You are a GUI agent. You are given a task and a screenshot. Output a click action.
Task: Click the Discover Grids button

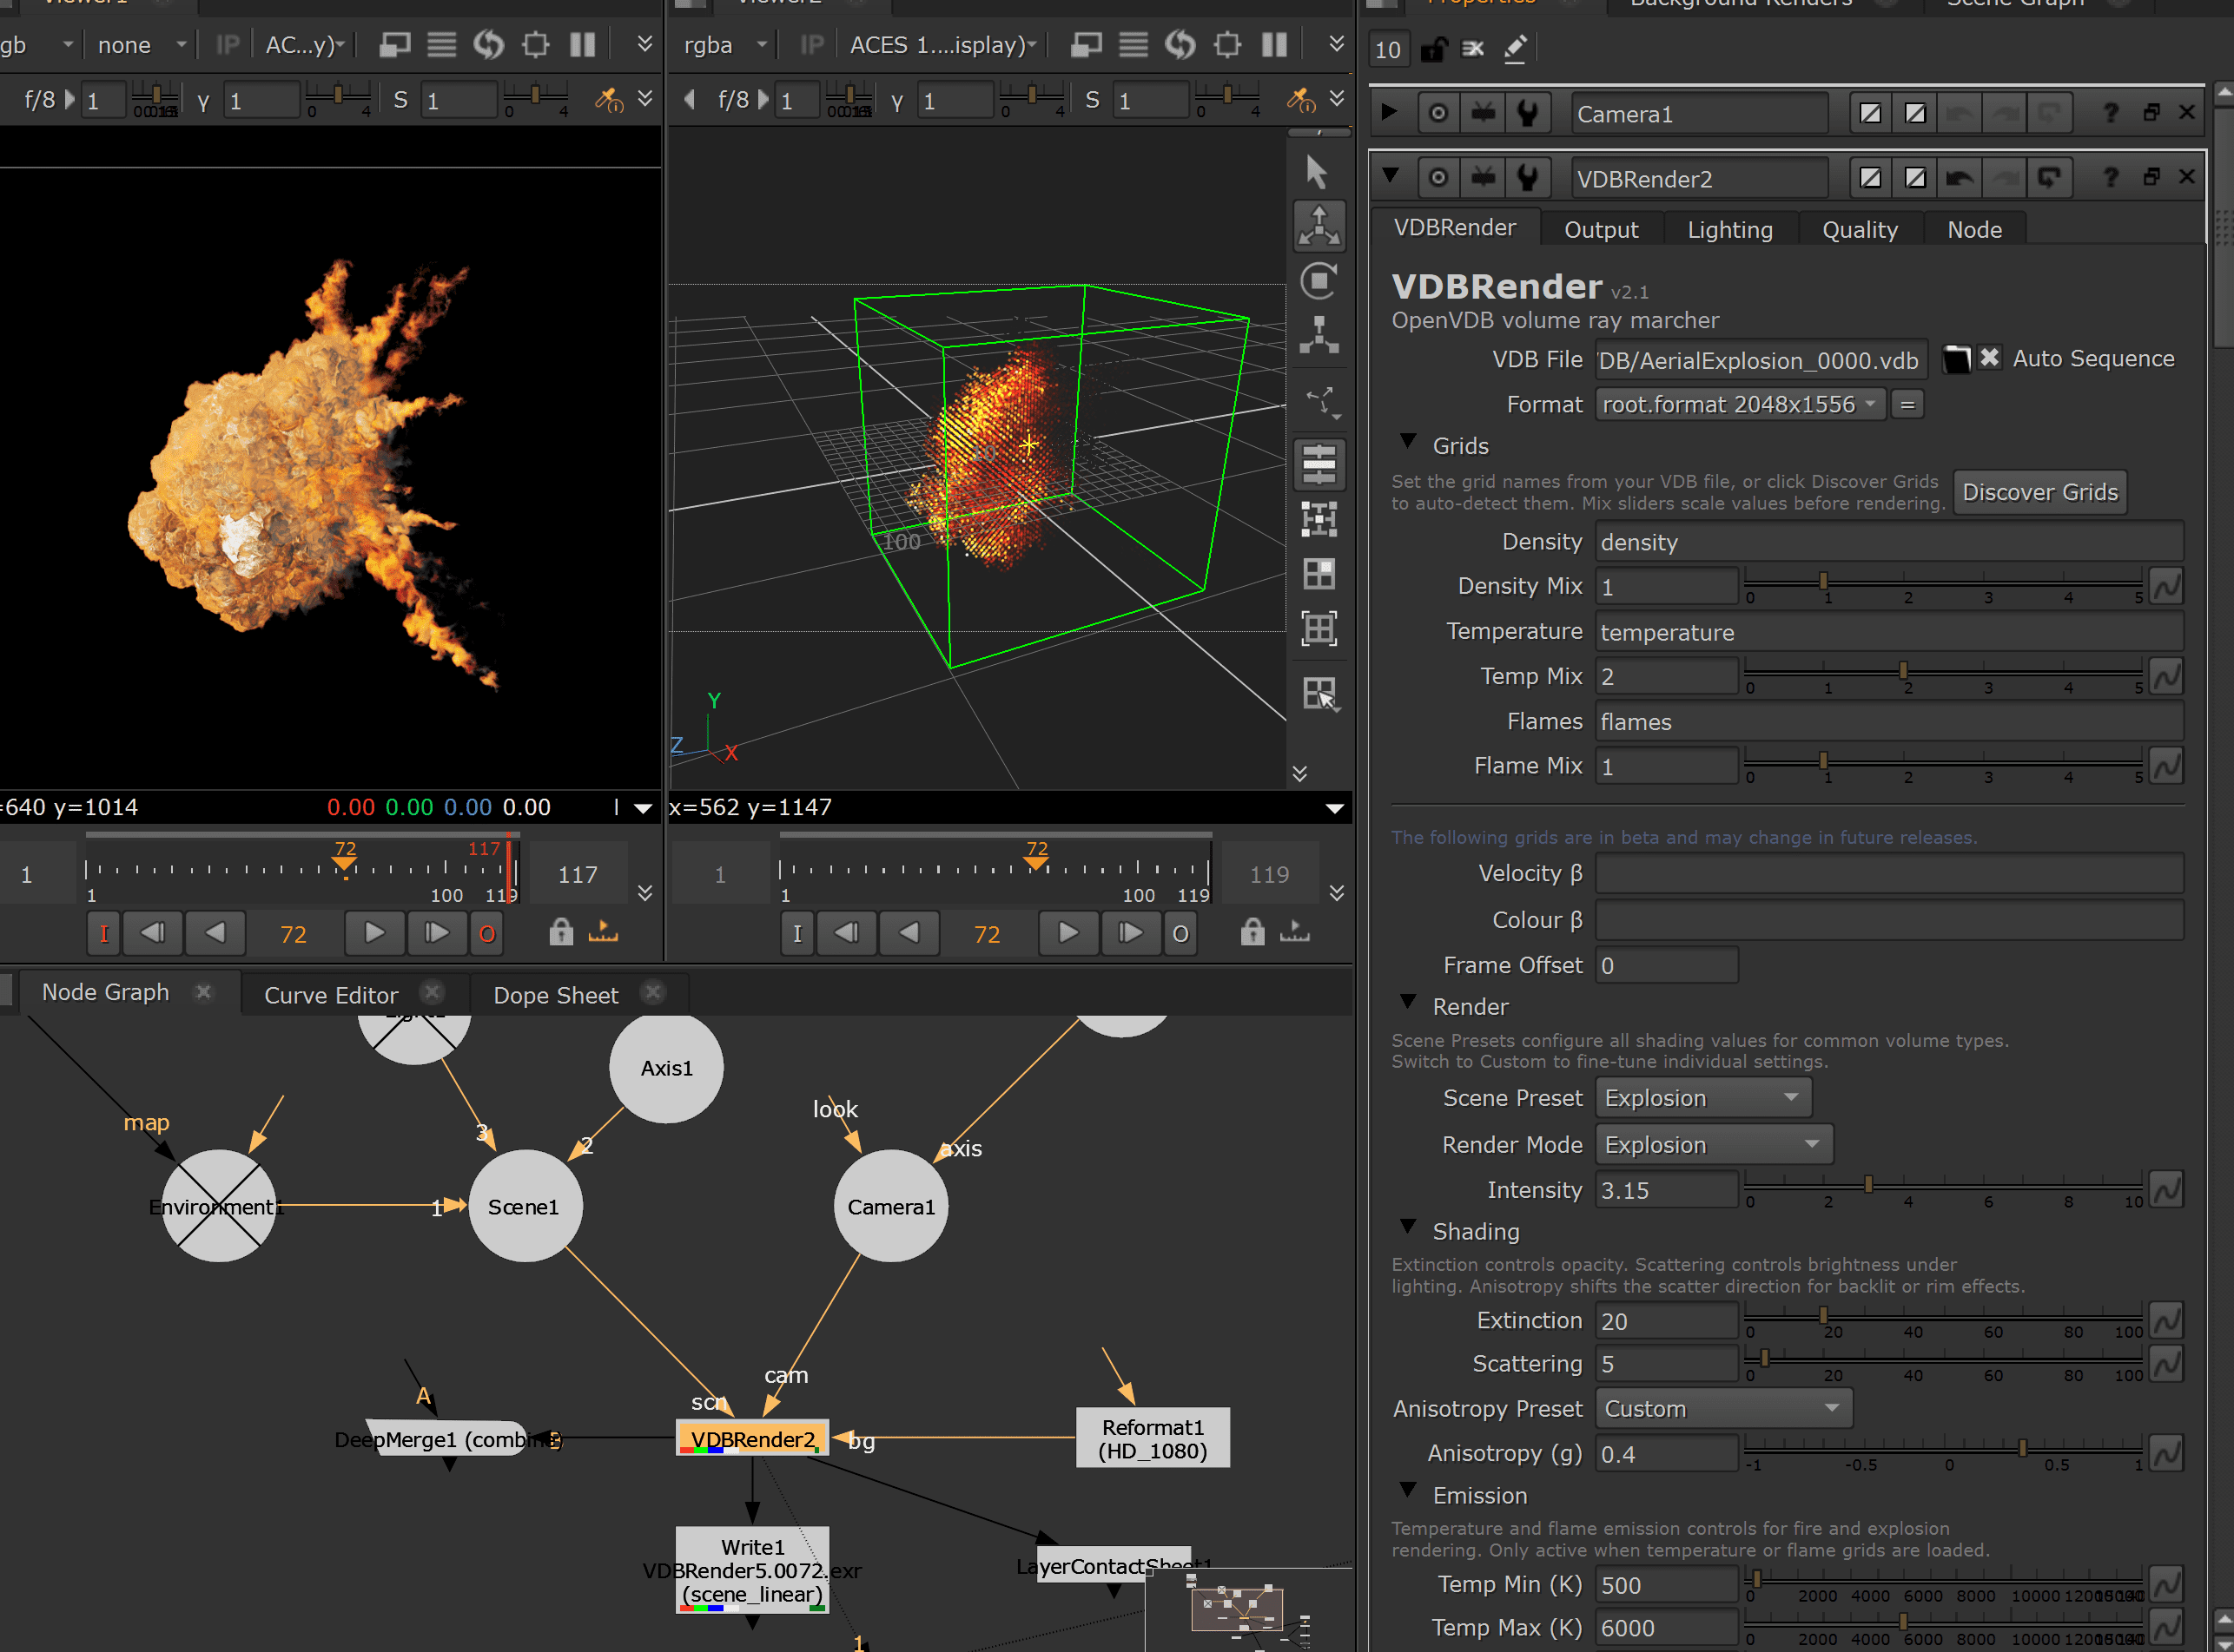click(x=2040, y=491)
